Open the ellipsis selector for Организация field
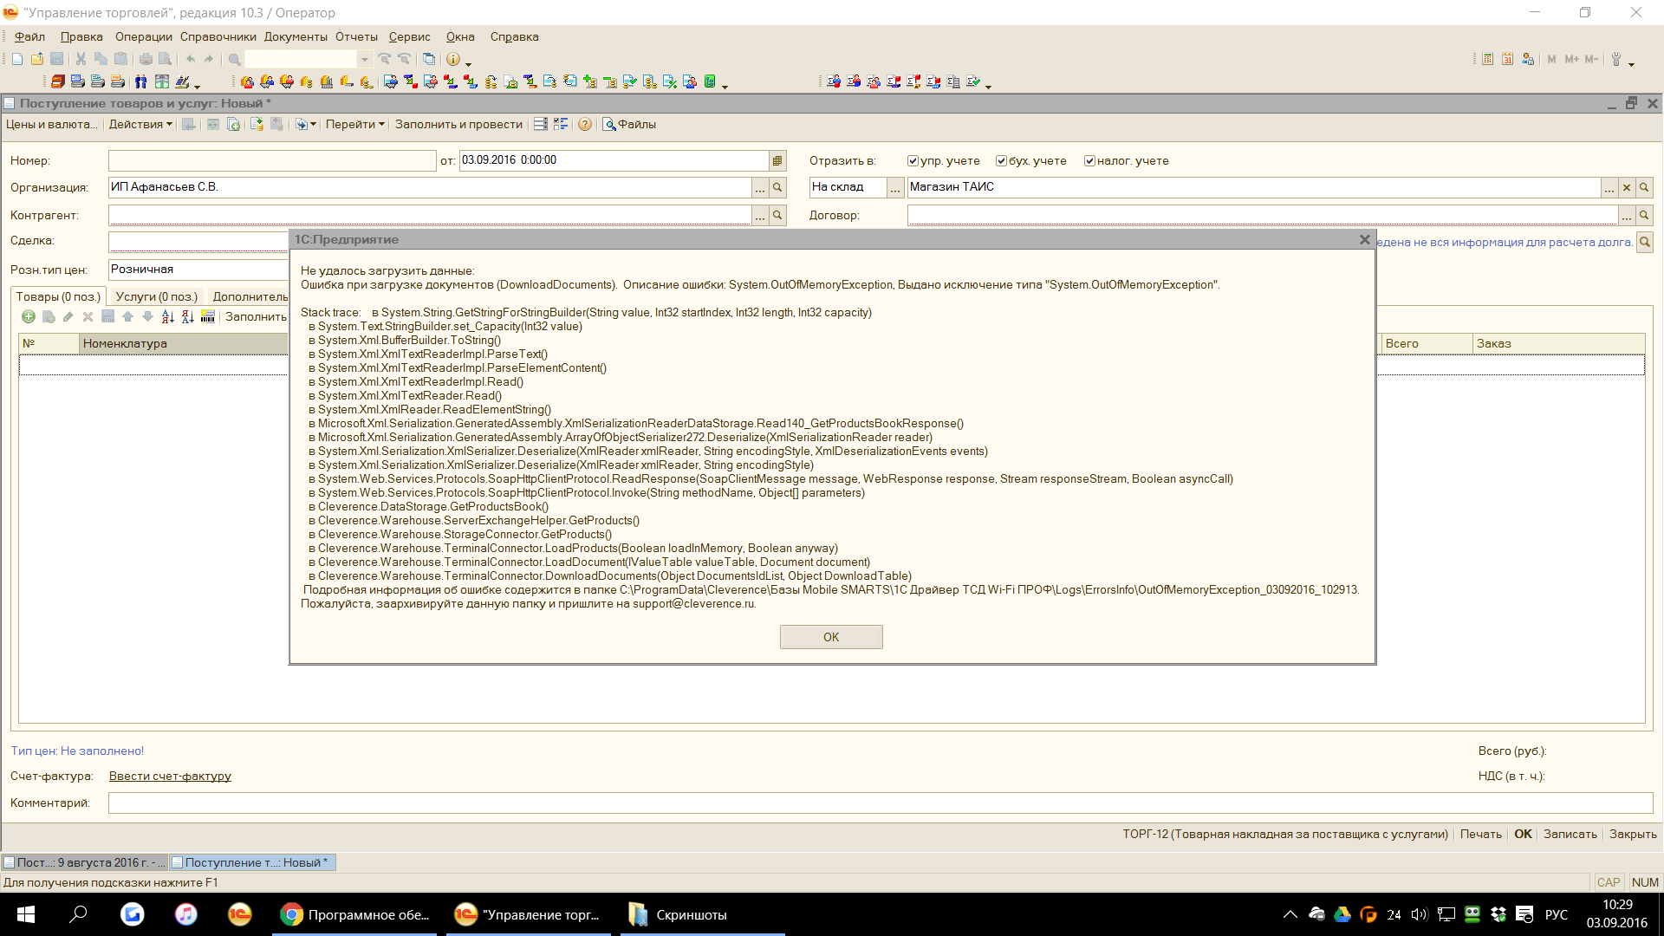The height and width of the screenshot is (936, 1664). coord(760,187)
